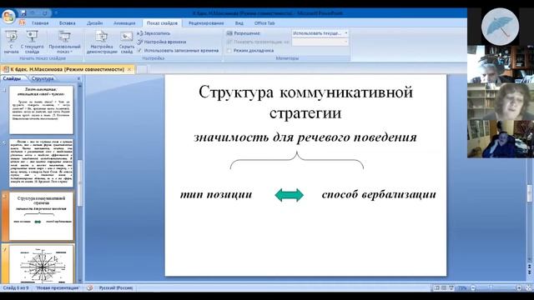Click the umbrella avatar participant tile

(x=501, y=27)
